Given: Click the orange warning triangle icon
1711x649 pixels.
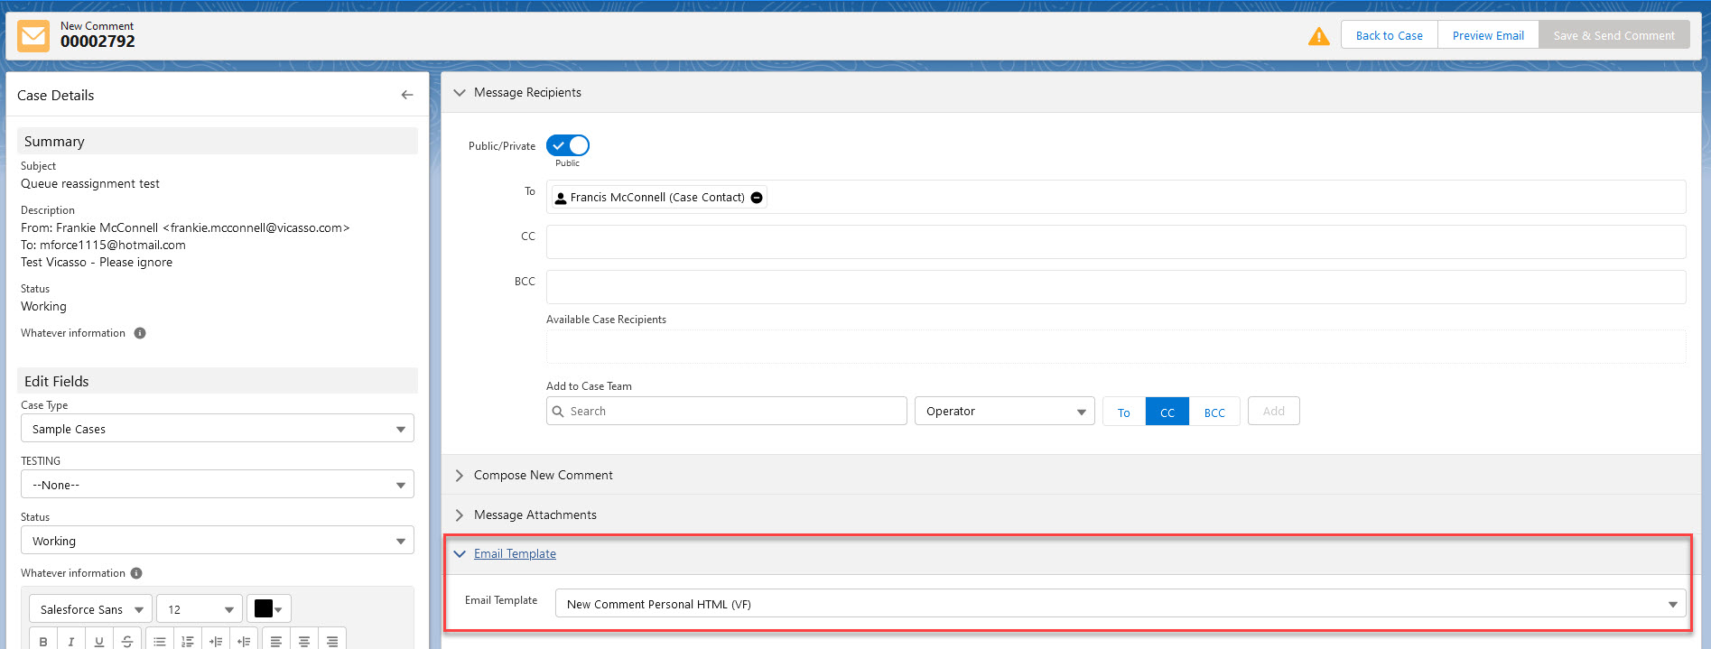Looking at the screenshot, I should tap(1318, 36).
